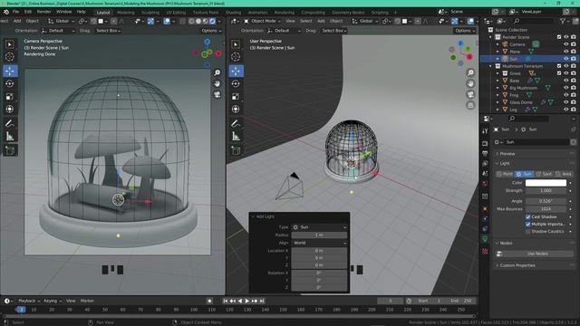Open the Align dropdown in Add Light panel
Image resolution: width=580 pixels, height=326 pixels.
[x=320, y=243]
